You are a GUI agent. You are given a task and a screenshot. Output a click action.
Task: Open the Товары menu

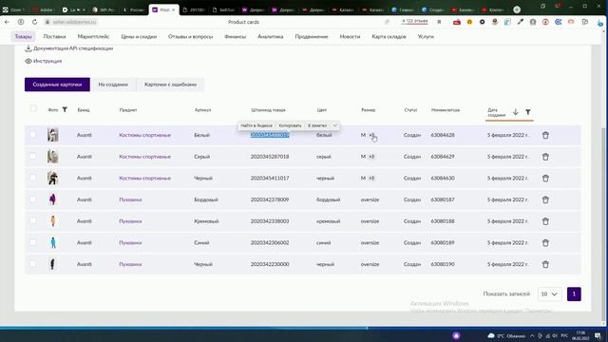coord(23,36)
